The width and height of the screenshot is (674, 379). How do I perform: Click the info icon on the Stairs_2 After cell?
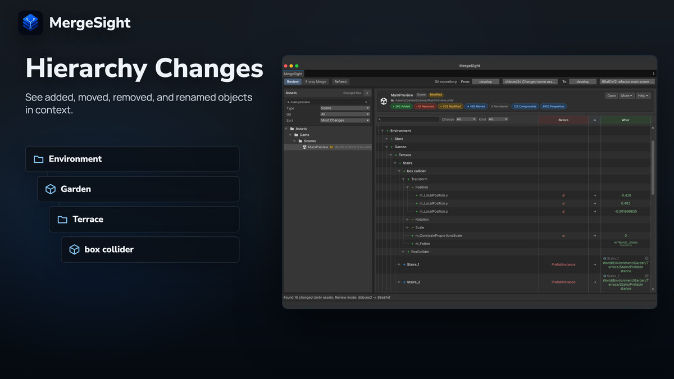[646, 276]
